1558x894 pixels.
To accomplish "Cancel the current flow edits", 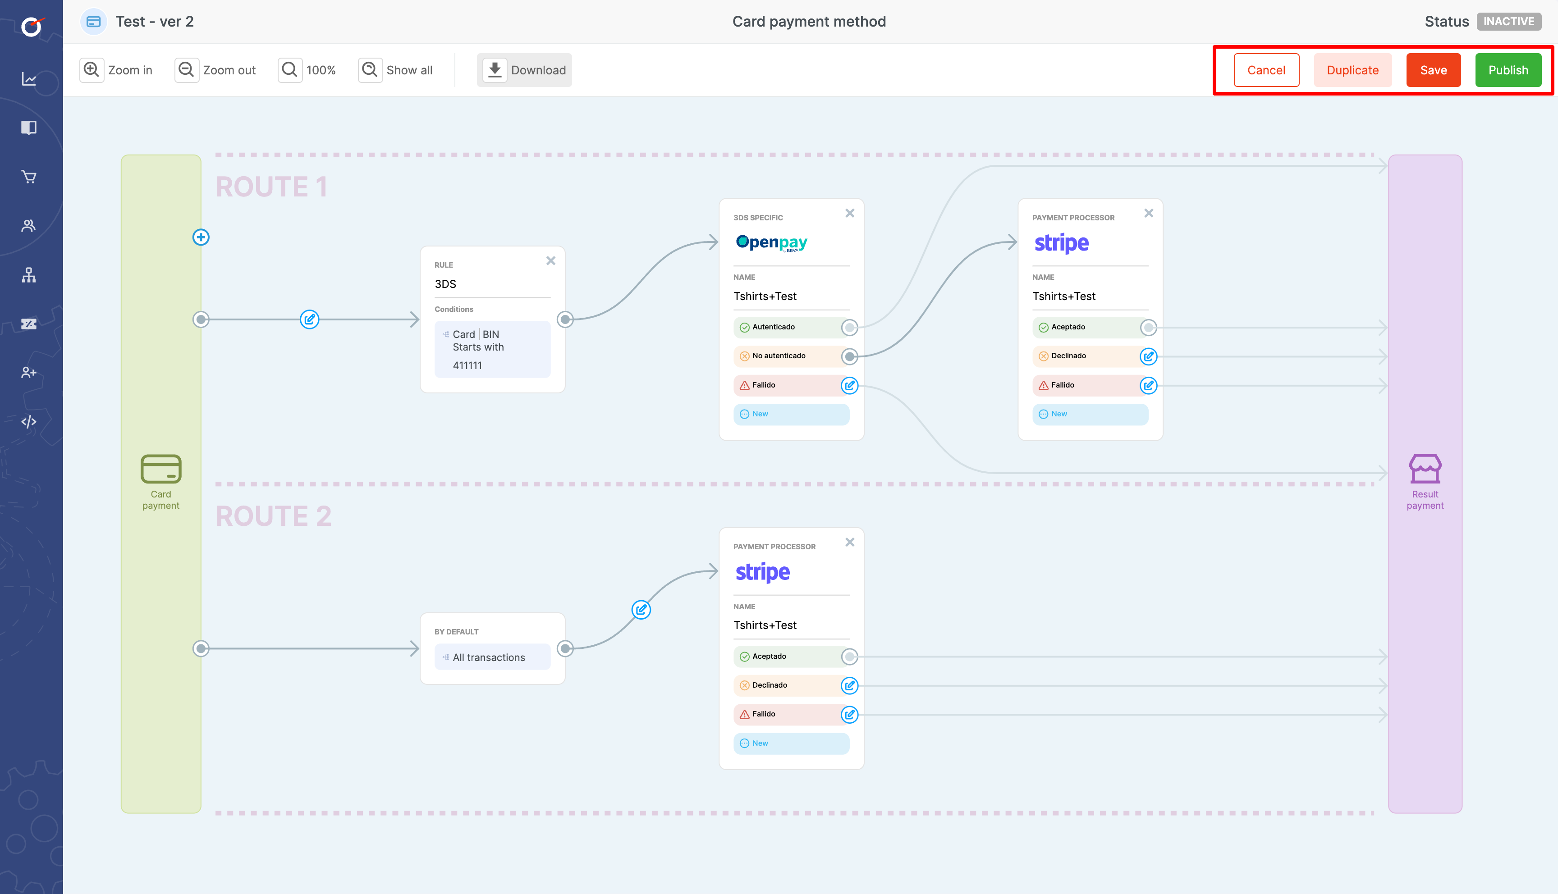I will [x=1266, y=69].
